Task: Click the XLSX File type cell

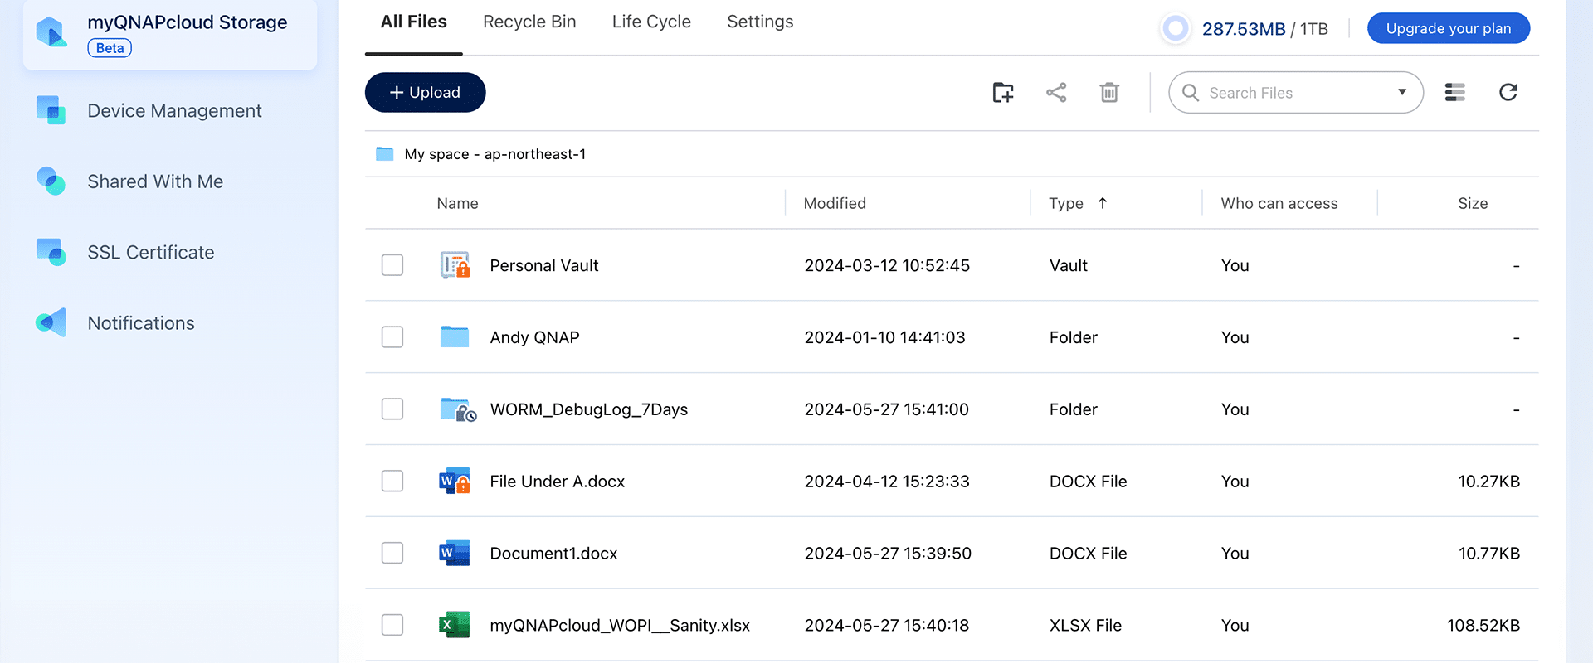Action: [x=1085, y=625]
